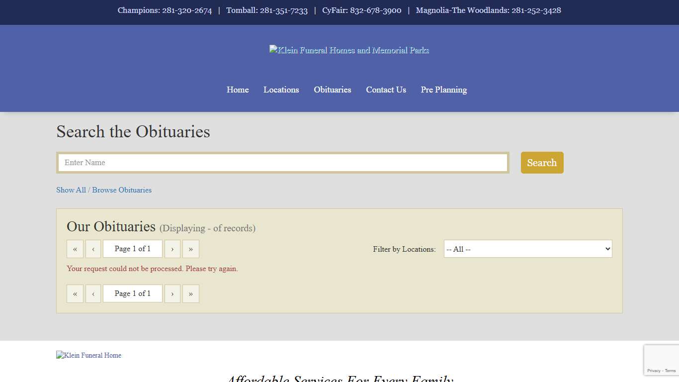Open the Locations menu item

[x=281, y=90]
